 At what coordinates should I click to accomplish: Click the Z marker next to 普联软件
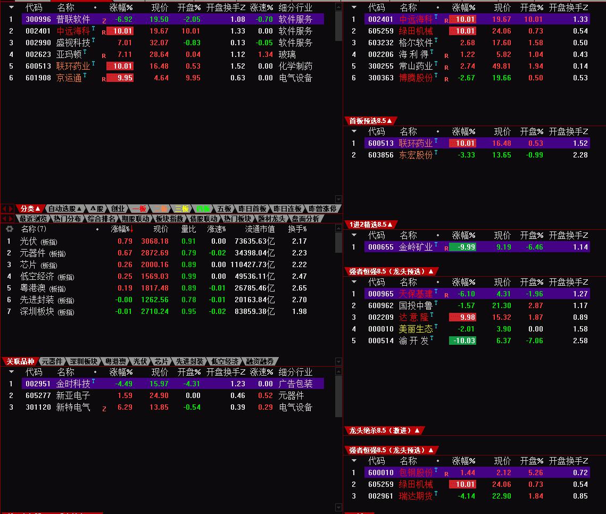click(x=104, y=21)
